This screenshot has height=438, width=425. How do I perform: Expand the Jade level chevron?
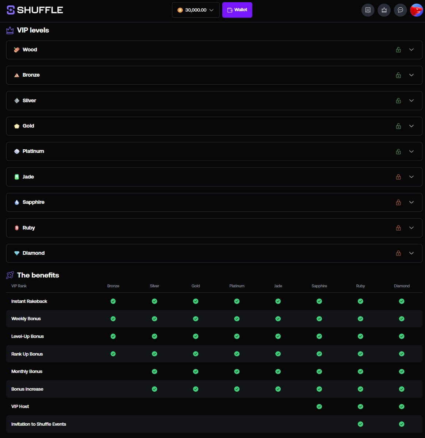(x=411, y=177)
